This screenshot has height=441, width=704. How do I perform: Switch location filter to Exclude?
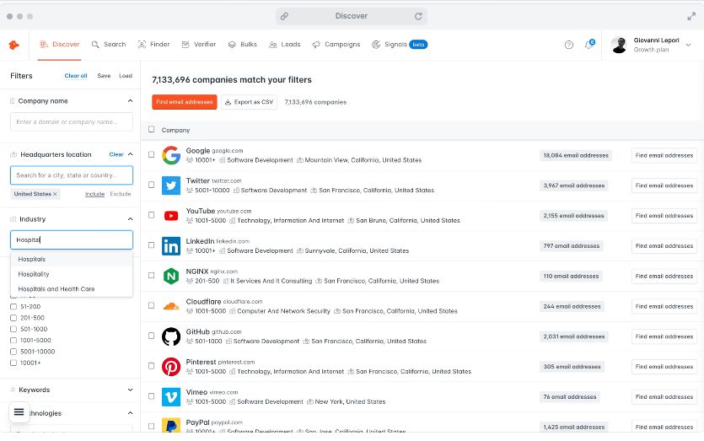coord(121,194)
